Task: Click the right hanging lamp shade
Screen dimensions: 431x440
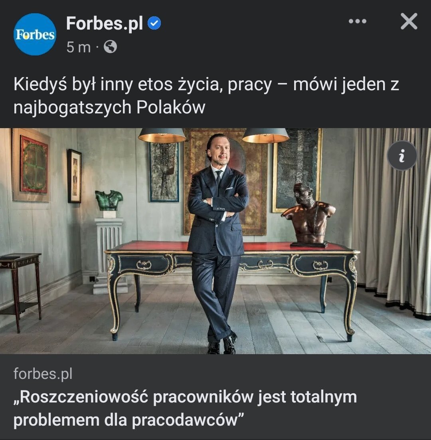Action: pos(265,135)
